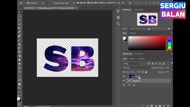
Task: Add a layer mask
Action: 152,106
